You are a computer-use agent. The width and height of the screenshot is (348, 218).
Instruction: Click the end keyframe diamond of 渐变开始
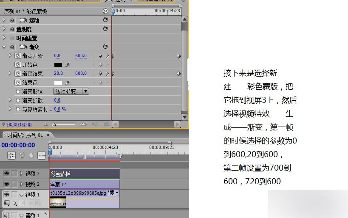[x=178, y=56]
